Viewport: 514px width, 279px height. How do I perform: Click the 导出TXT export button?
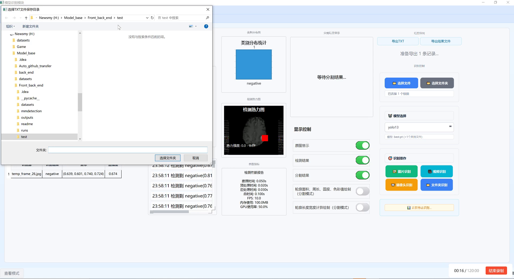(x=398, y=41)
